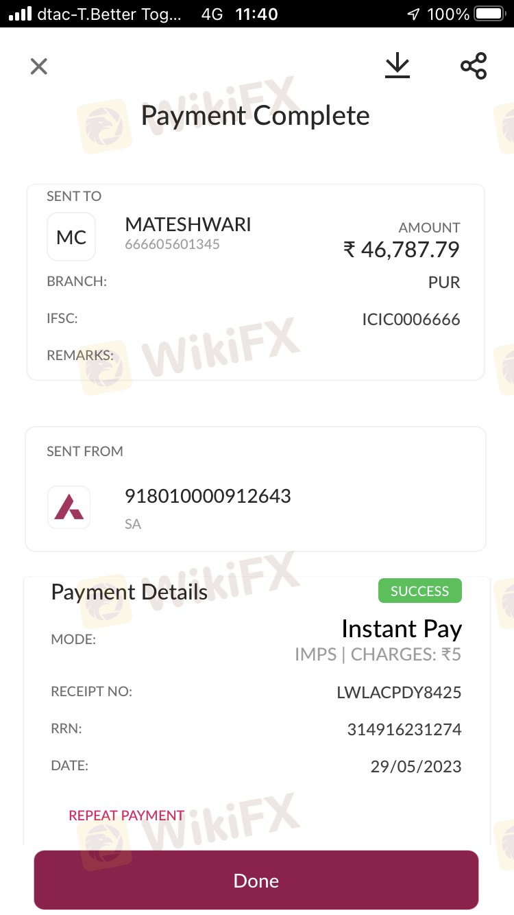Screen dimensions: 514x915
Task: Tap the share icon
Action: tap(474, 66)
